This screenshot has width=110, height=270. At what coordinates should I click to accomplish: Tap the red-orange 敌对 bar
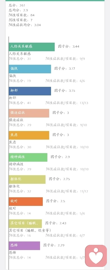[x=26, y=202]
